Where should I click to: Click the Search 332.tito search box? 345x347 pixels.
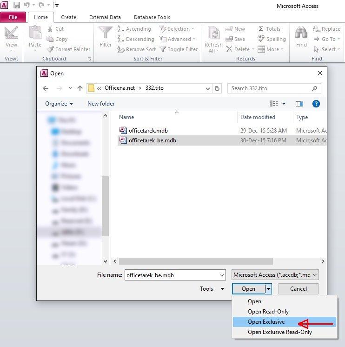tap(274, 88)
